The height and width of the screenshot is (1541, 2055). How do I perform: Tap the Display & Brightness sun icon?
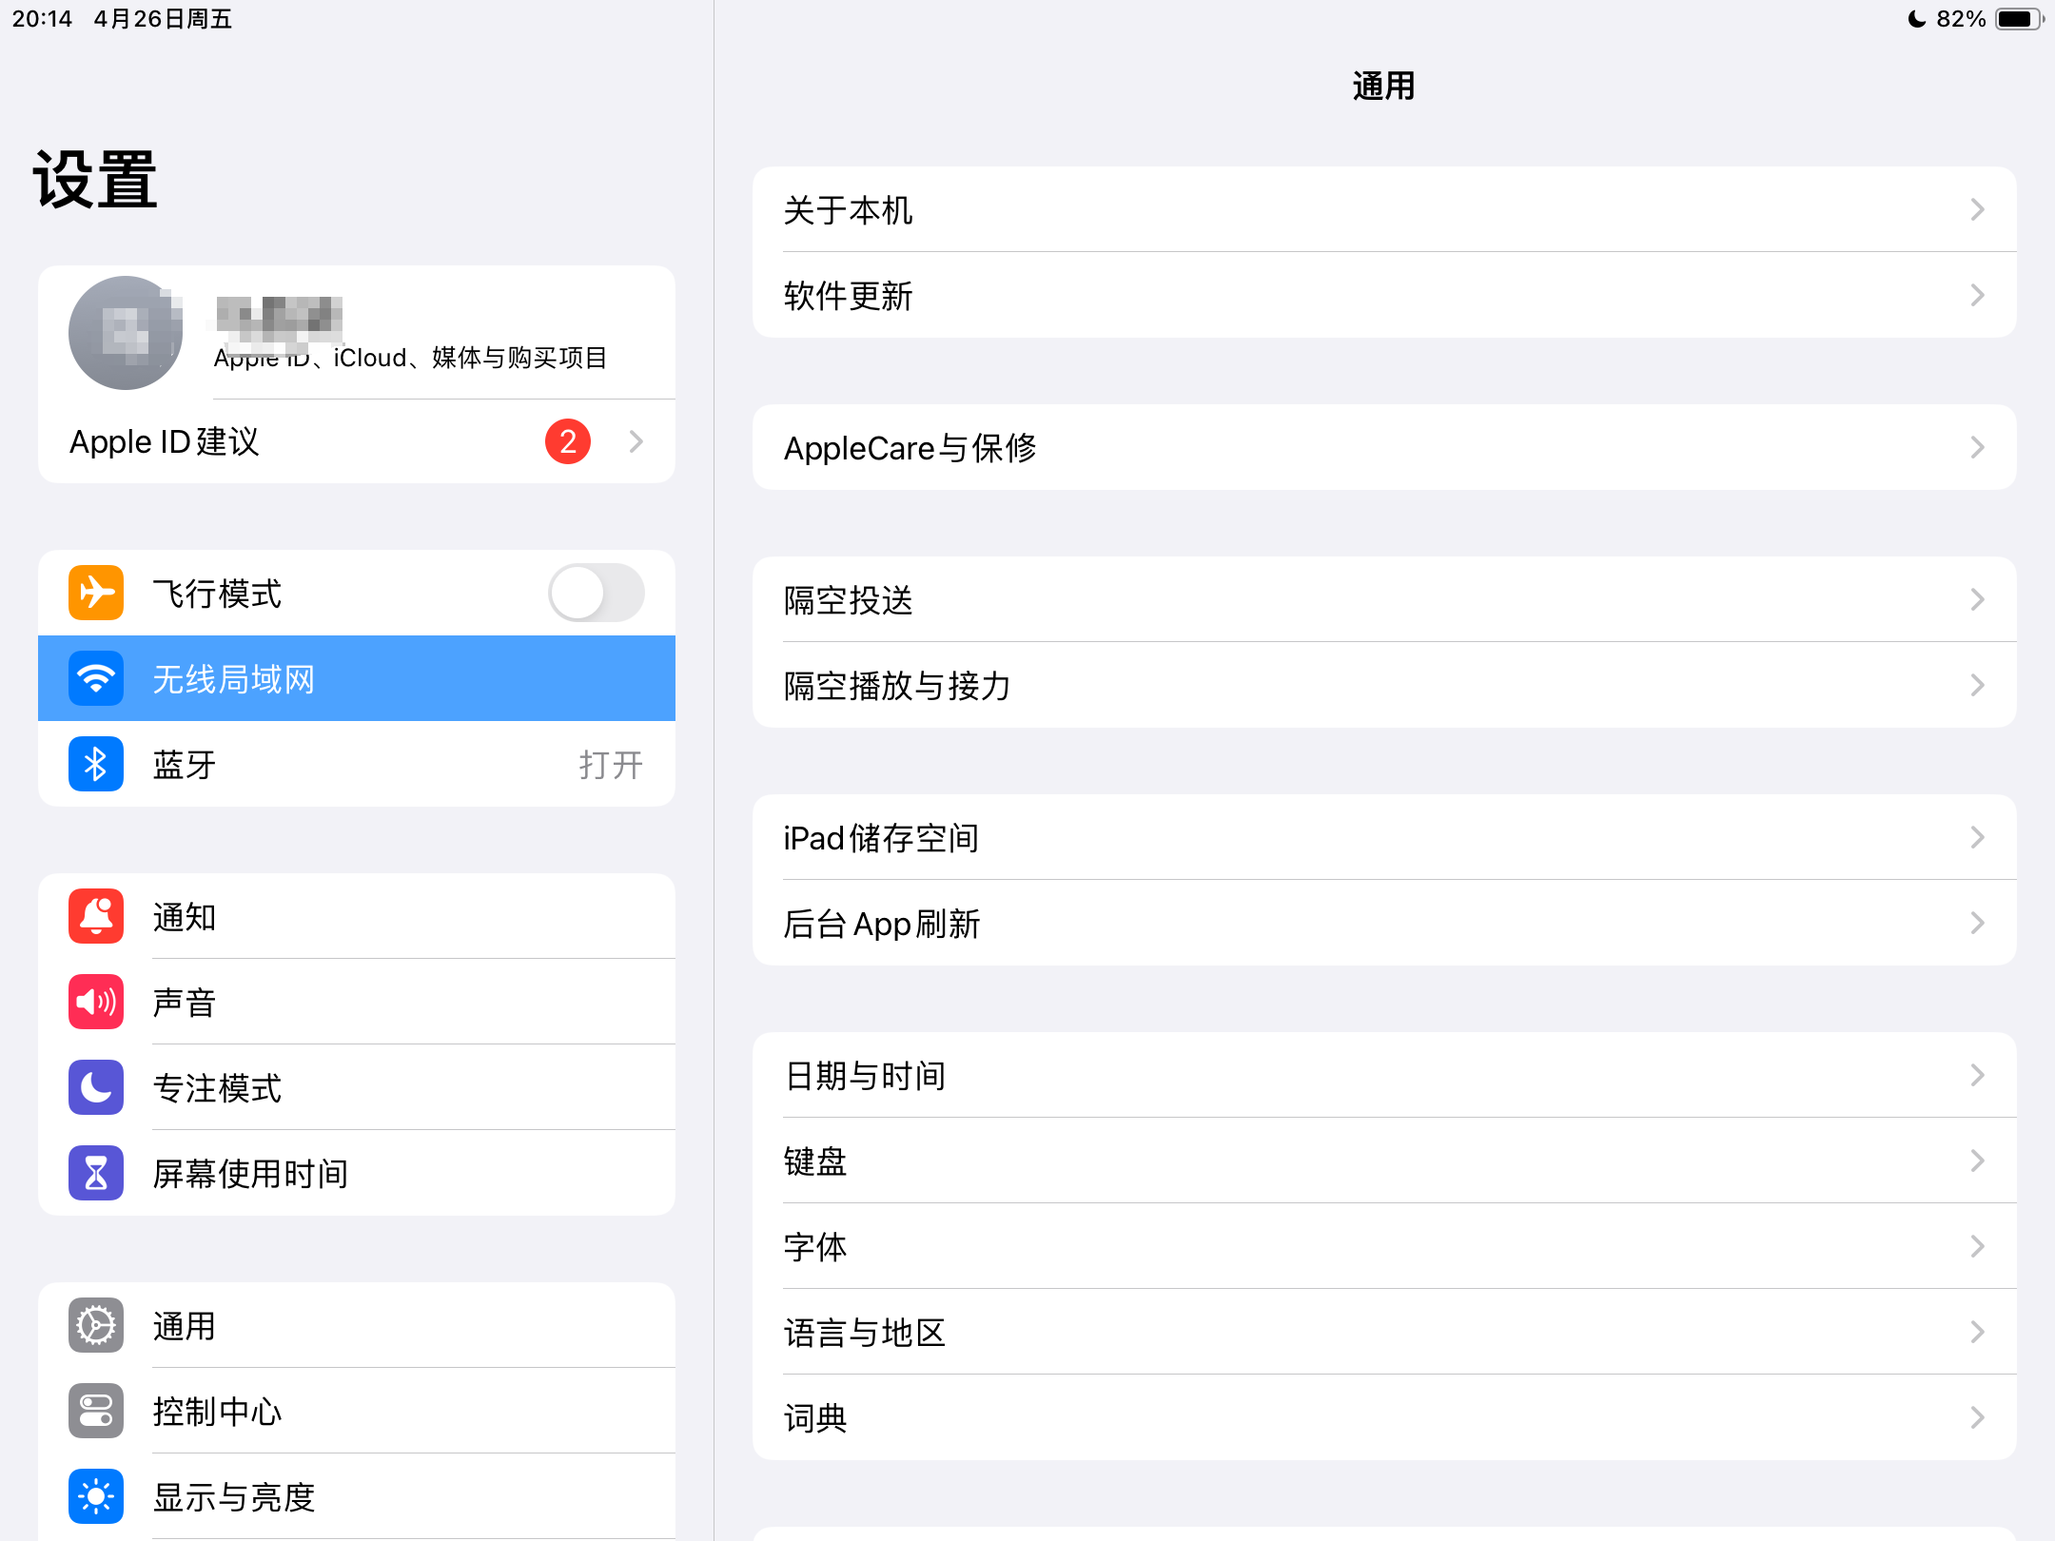pyautogui.click(x=96, y=1496)
